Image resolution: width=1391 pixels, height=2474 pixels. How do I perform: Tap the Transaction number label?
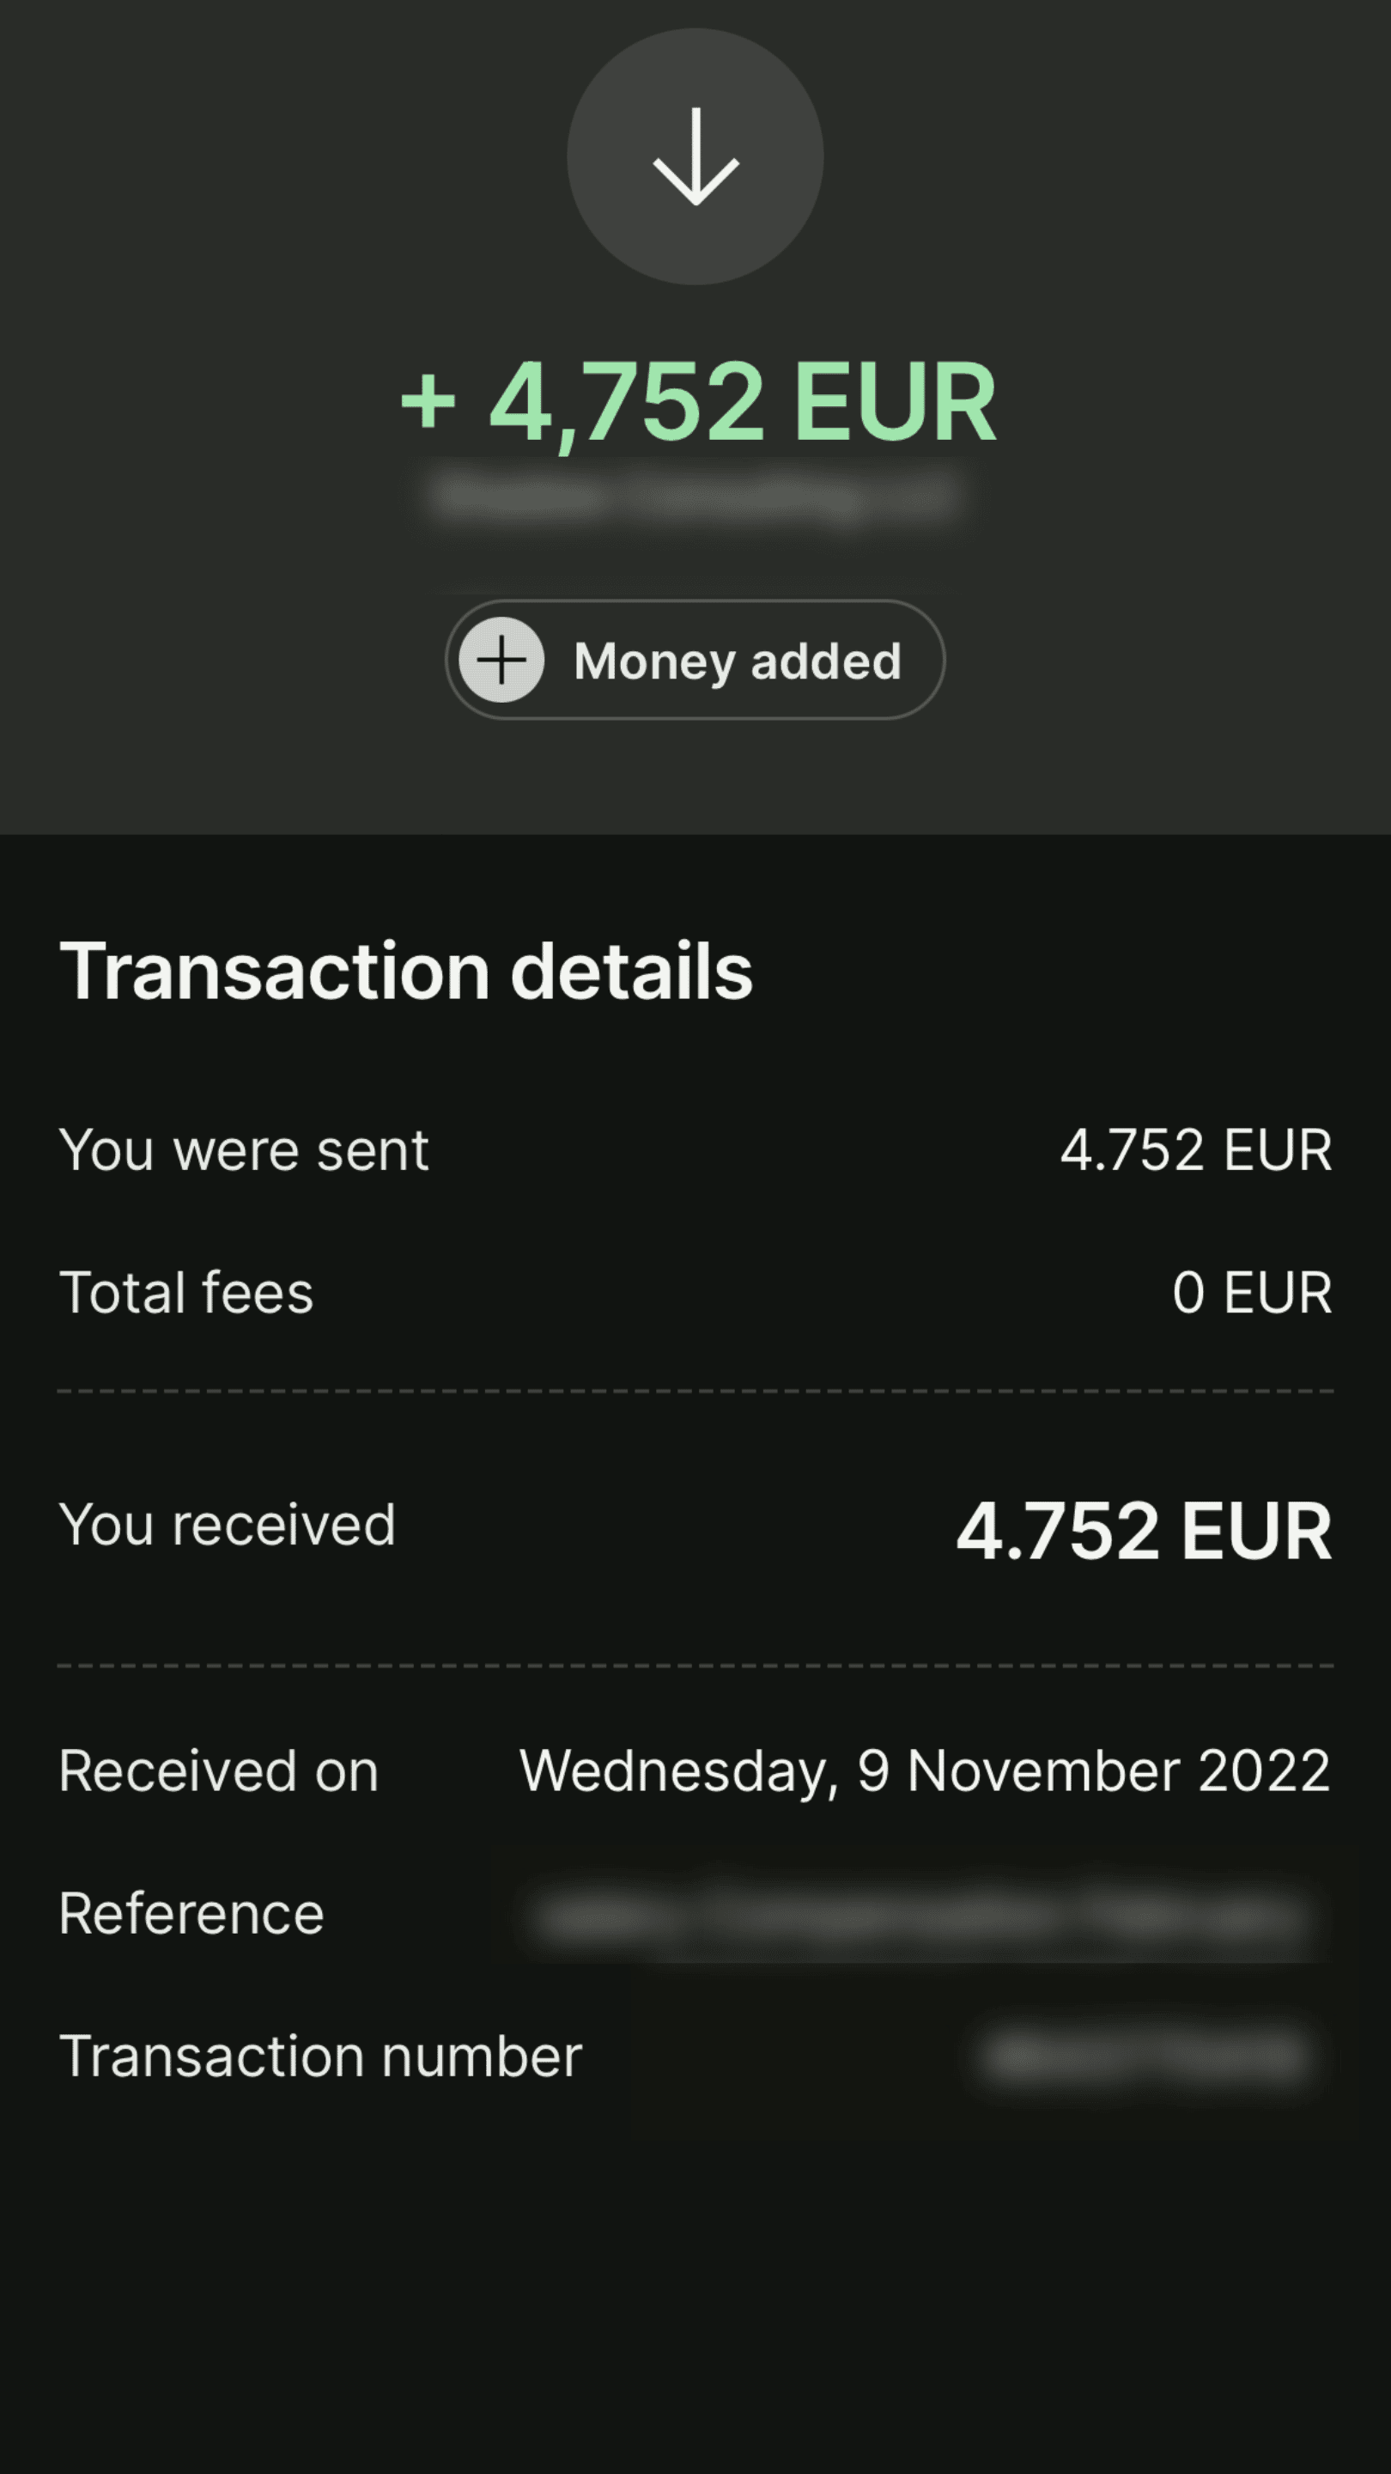320,2056
